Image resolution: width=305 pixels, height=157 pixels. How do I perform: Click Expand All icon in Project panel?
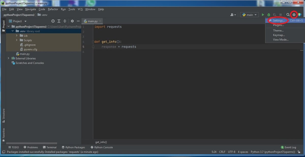coord(59,21)
